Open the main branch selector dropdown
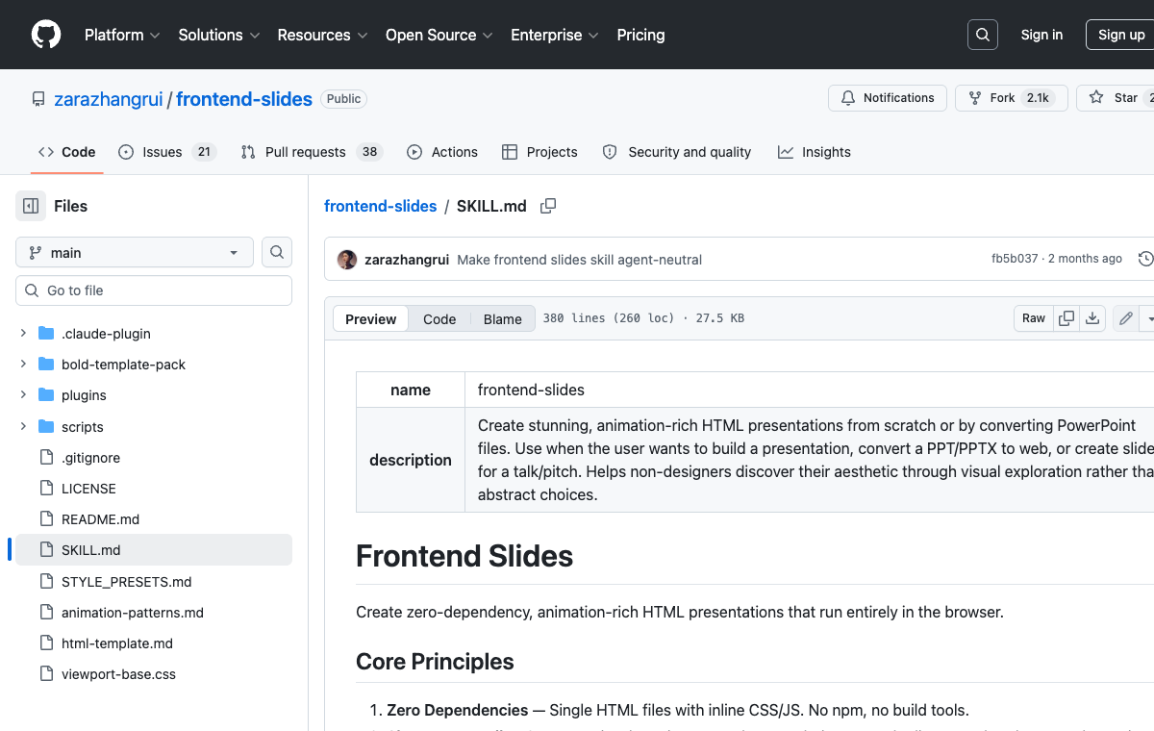 (135, 252)
